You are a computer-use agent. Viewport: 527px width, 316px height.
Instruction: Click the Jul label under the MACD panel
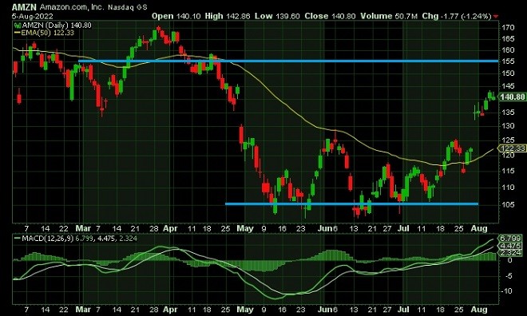tap(403, 310)
